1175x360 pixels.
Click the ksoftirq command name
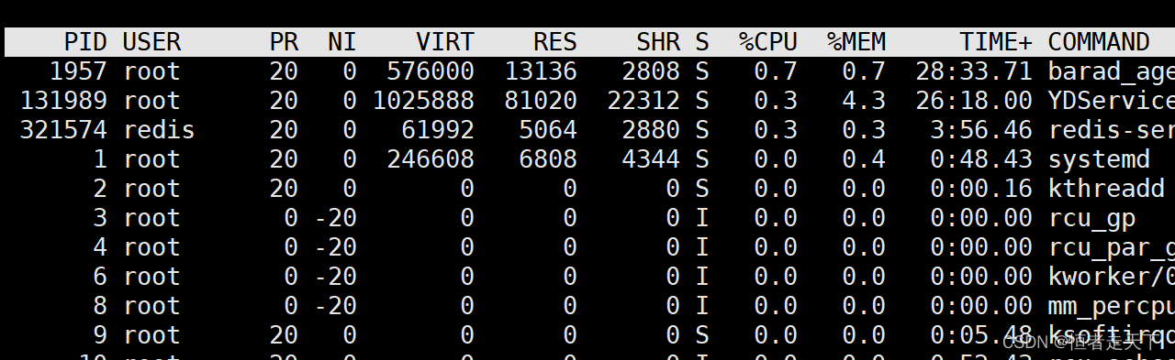1111,336
